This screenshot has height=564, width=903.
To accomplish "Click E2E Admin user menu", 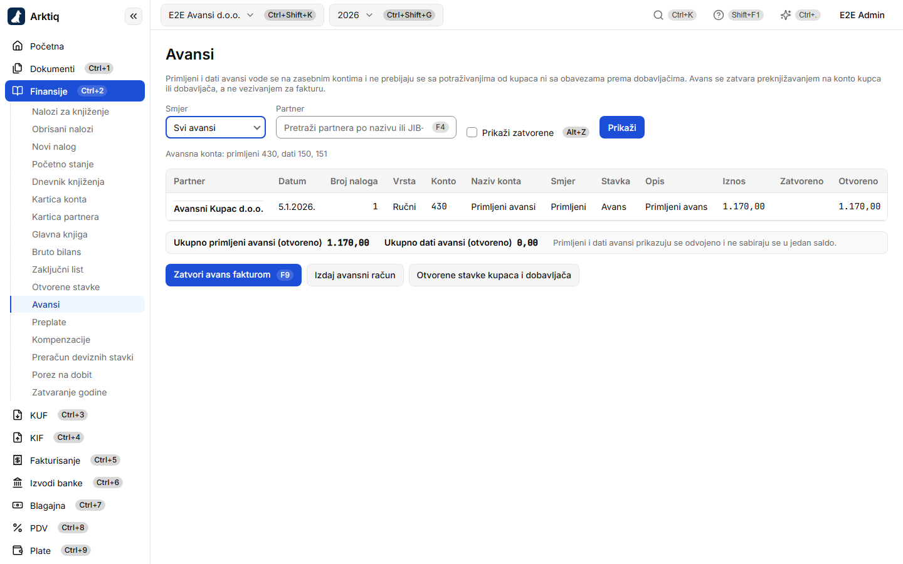I will [x=862, y=15].
